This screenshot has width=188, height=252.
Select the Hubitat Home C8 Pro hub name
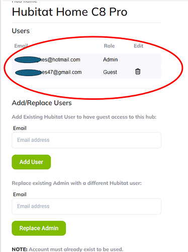coord(69,12)
